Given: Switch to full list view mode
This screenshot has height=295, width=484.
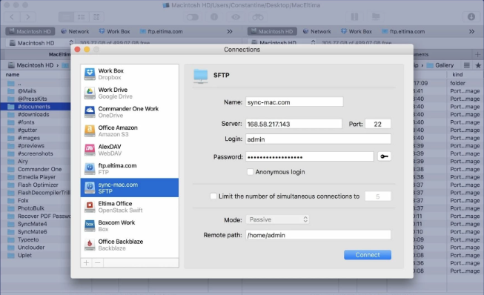Looking at the screenshot, I should 66,17.
